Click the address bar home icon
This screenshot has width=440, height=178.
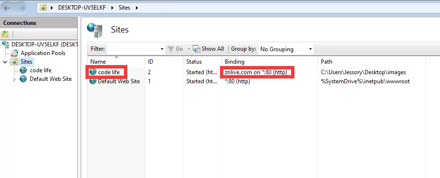[43, 8]
